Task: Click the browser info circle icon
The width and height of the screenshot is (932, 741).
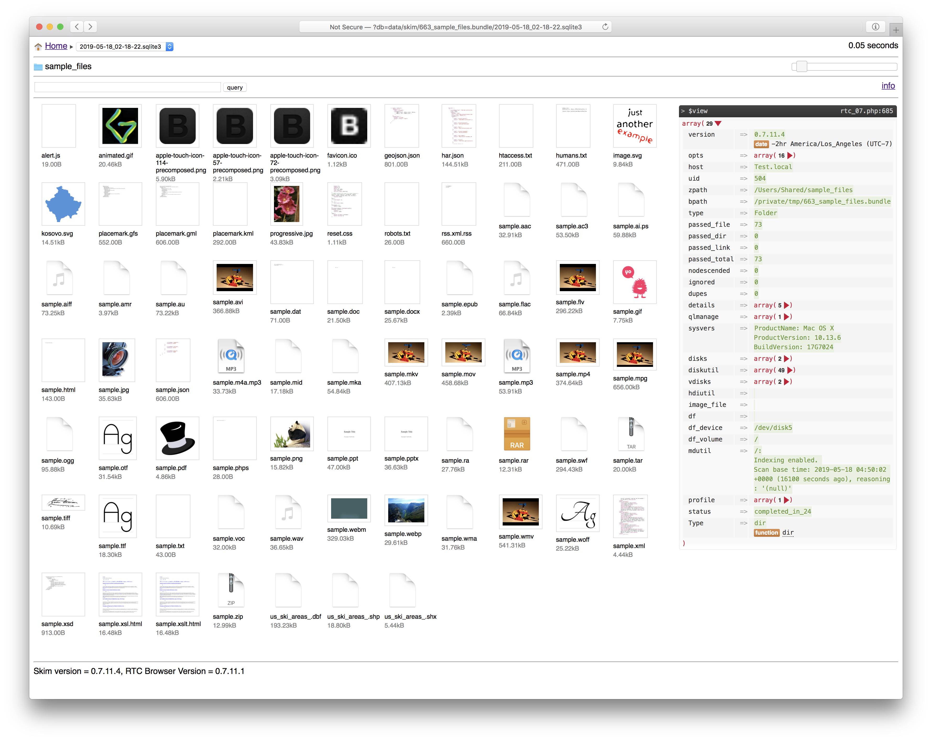Action: click(x=875, y=27)
